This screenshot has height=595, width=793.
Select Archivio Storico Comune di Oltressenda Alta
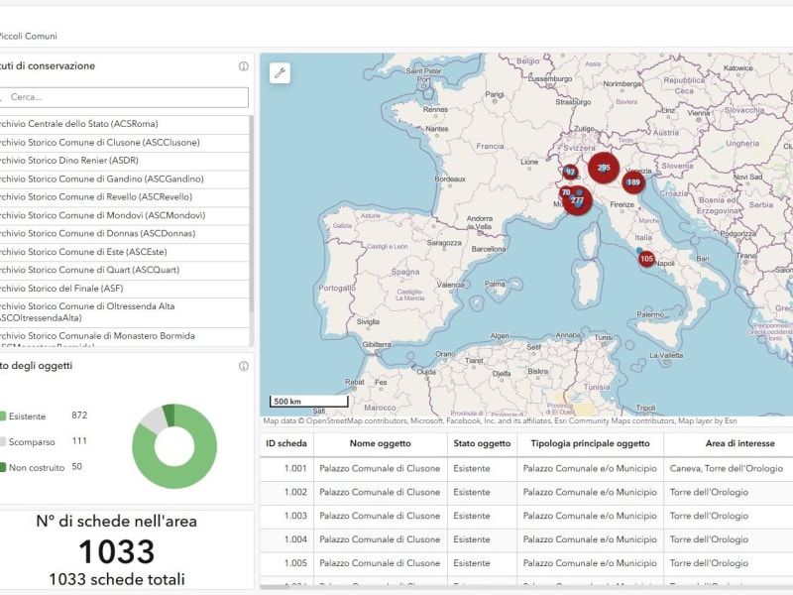pyautogui.click(x=124, y=312)
